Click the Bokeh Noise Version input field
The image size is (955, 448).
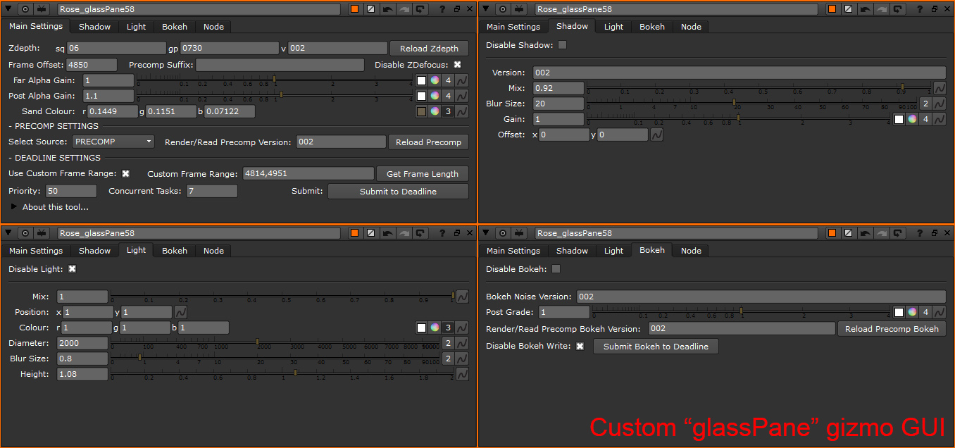point(761,297)
